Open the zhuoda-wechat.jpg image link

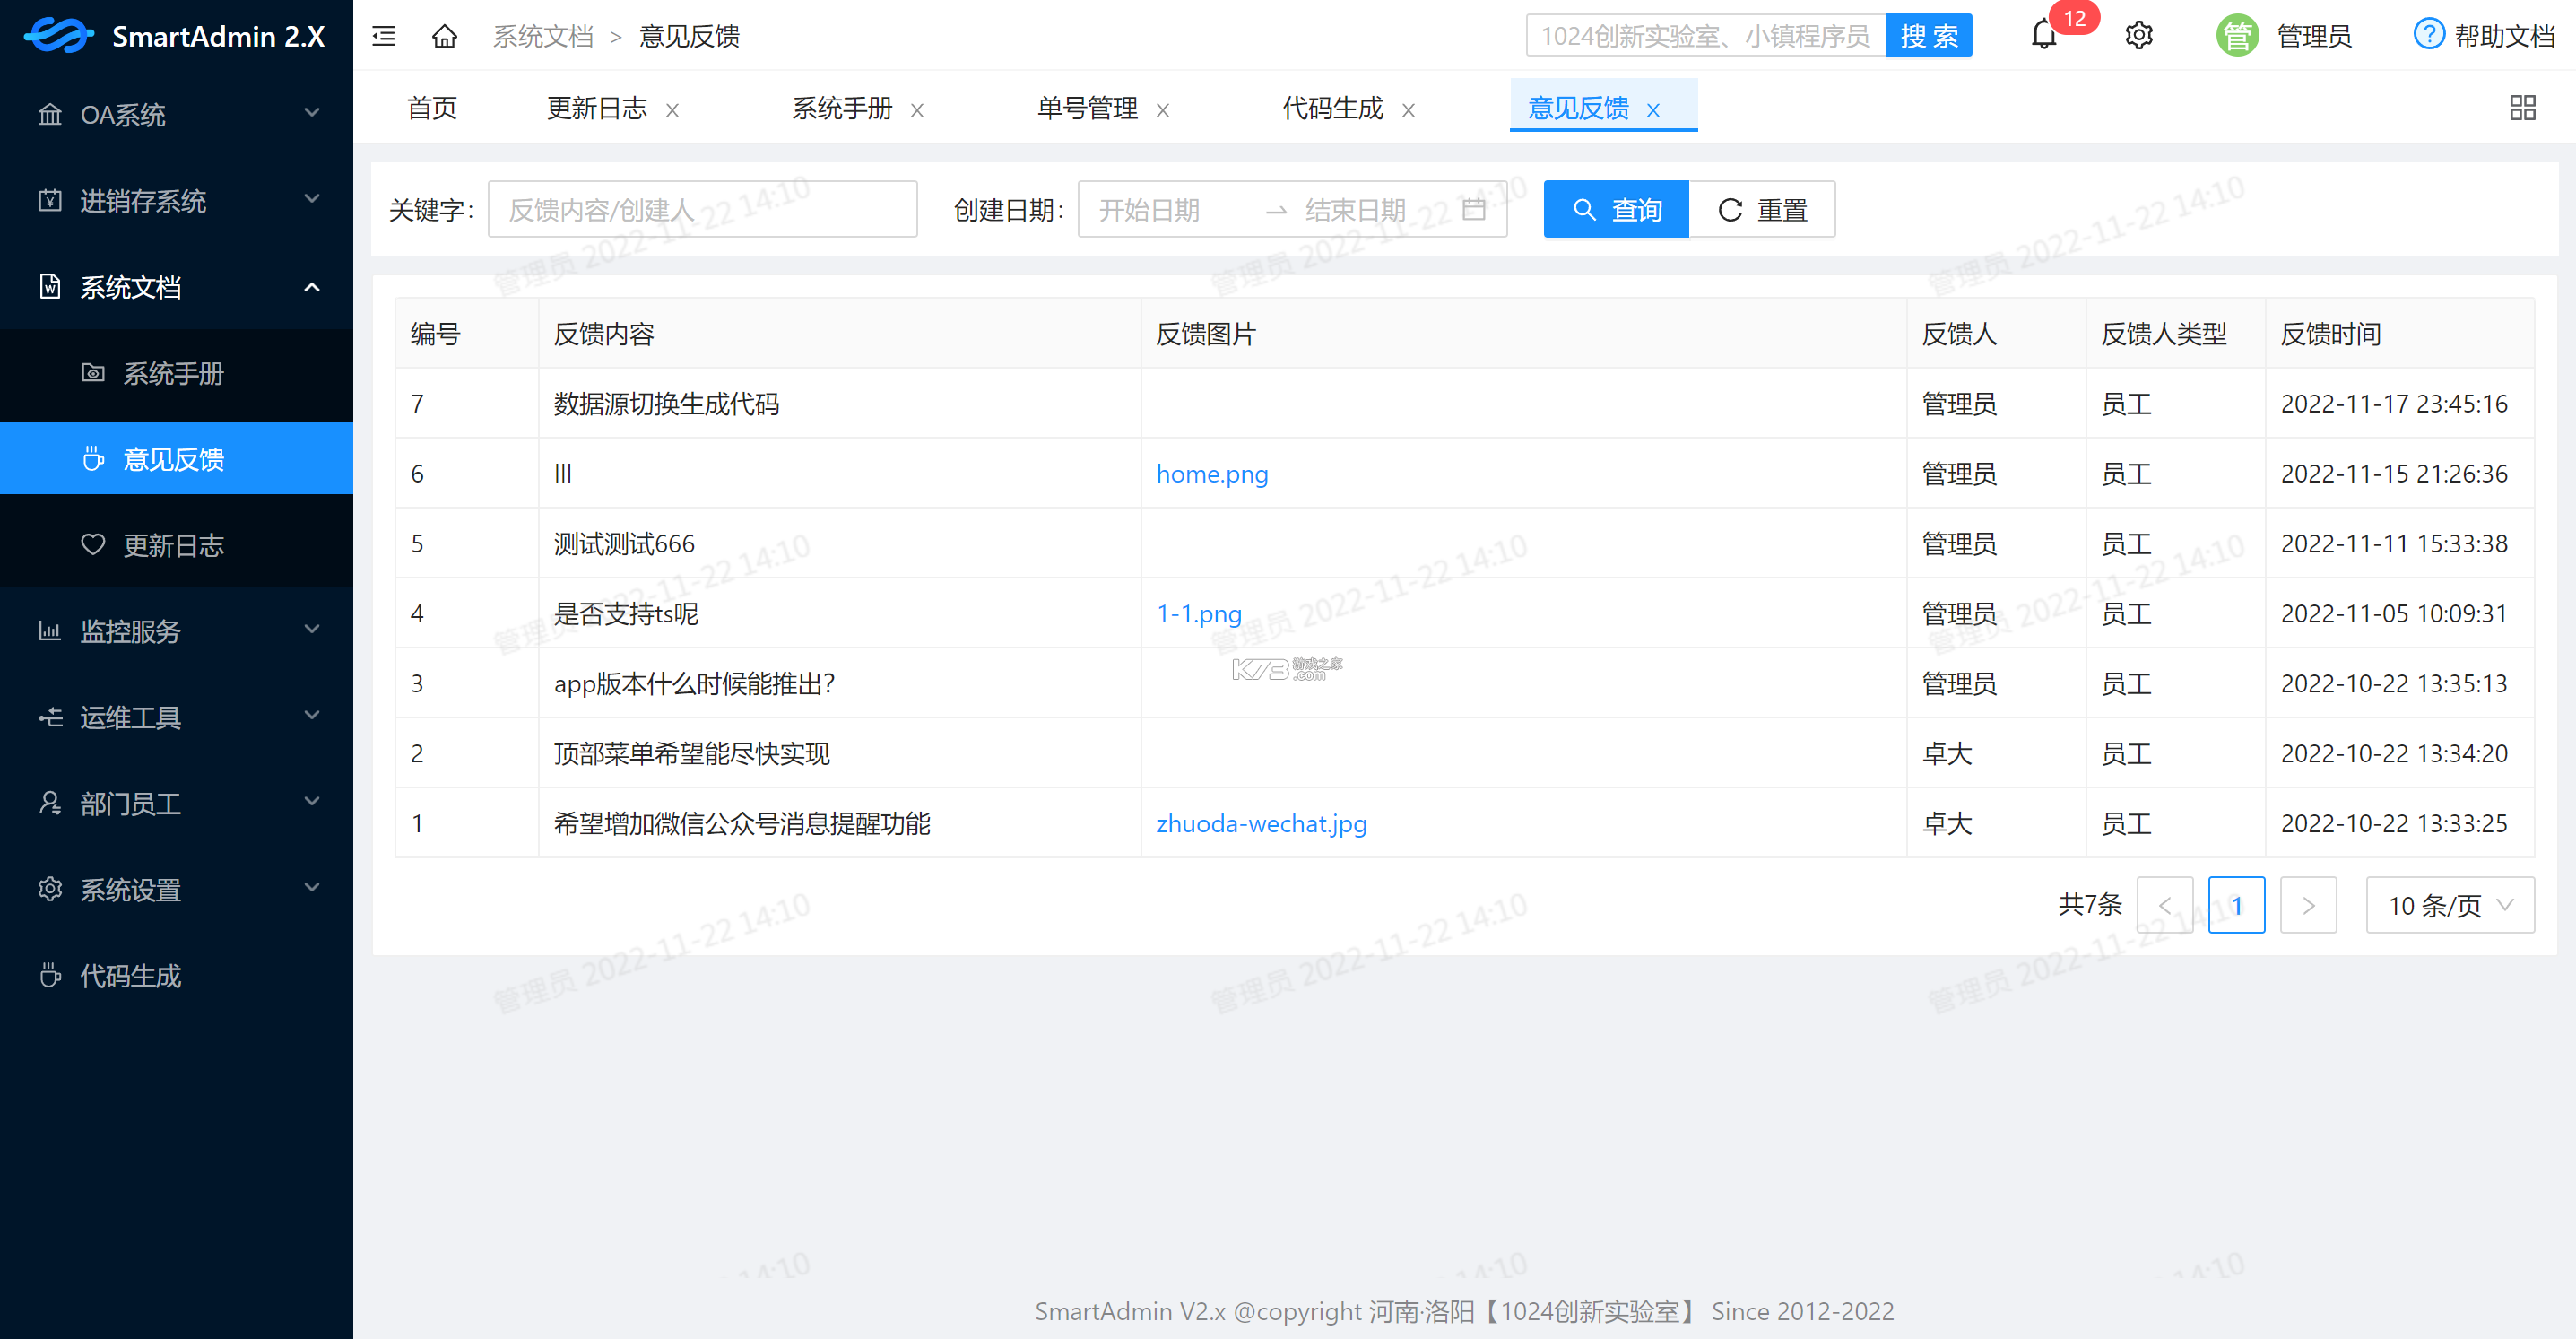tap(1261, 823)
